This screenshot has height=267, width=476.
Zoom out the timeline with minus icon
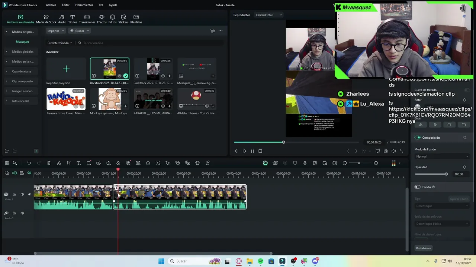345,163
